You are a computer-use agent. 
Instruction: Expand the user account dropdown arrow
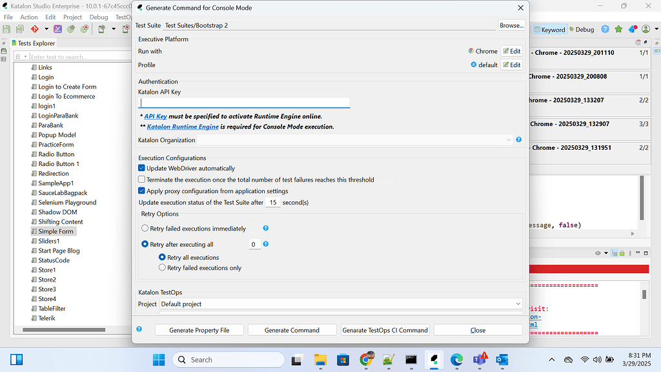656,29
